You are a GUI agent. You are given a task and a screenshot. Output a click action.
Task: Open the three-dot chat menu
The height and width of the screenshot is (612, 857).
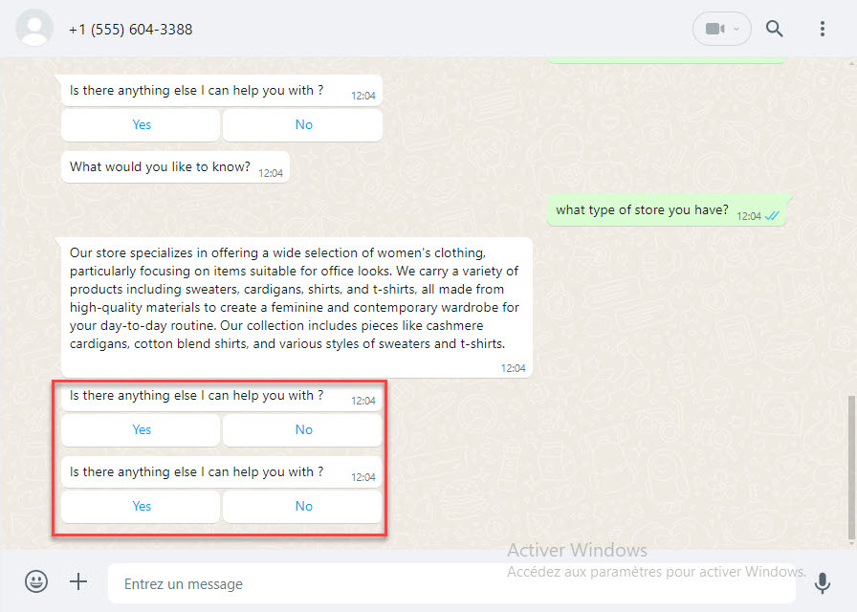tap(822, 29)
